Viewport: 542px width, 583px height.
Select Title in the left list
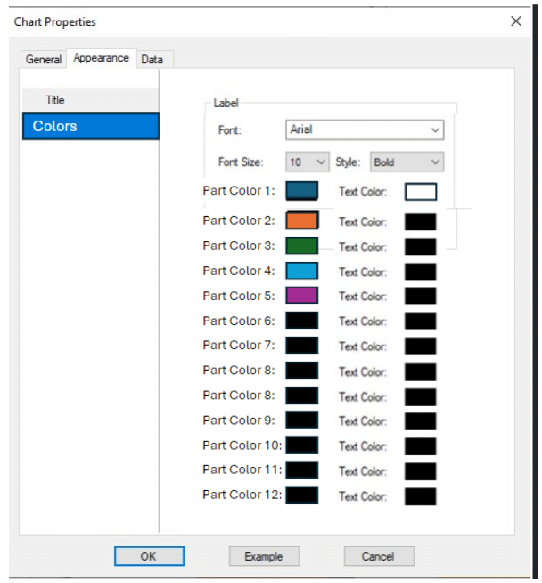[x=55, y=100]
